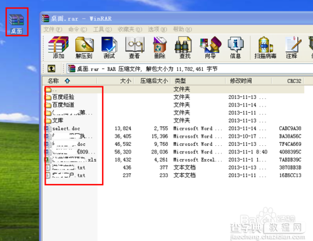Screen dimensions: 313x241
Task: Click the Word icon beside select.doc
Action: tap(48, 128)
